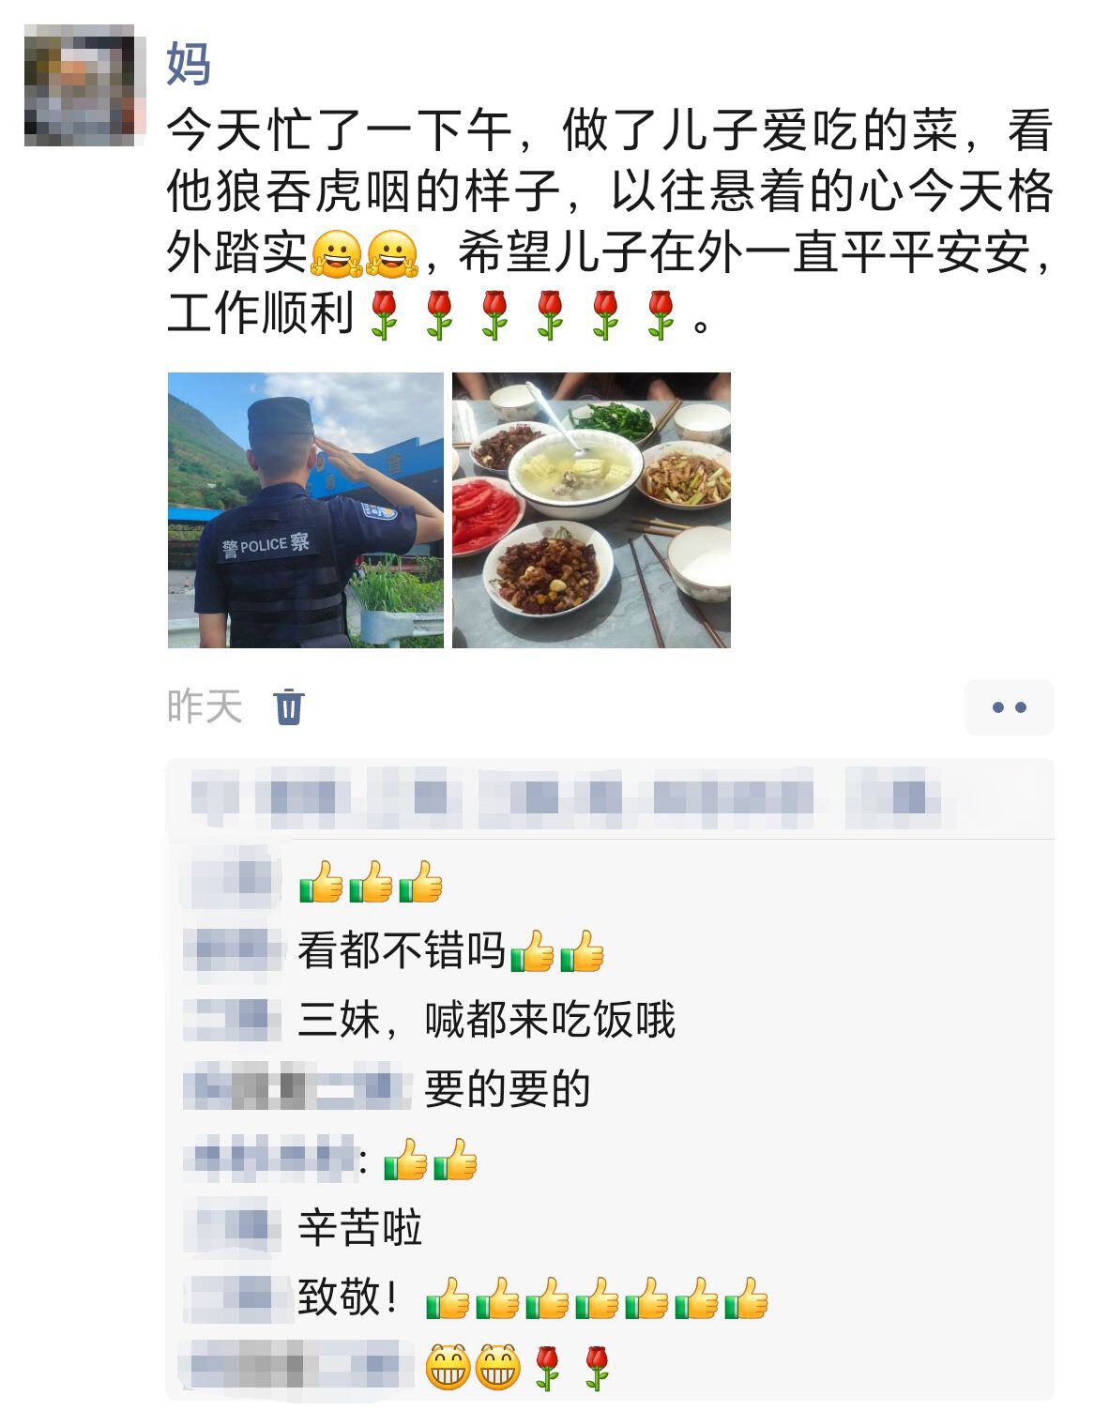Tap the row of rose emojis in post
1094x1426 pixels.
point(523,314)
